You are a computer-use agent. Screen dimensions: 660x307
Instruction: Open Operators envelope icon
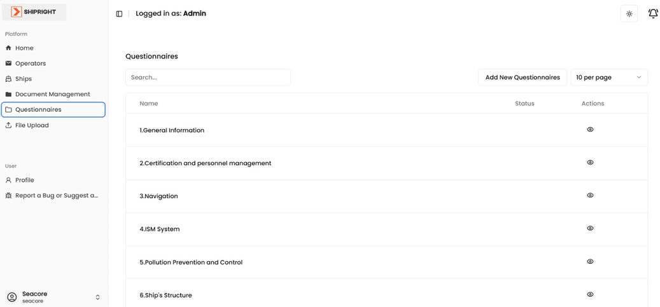8,64
